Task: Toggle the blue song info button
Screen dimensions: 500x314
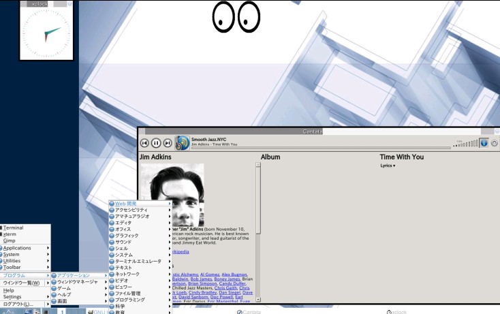Action: click(484, 143)
